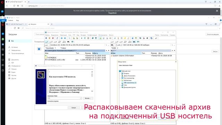Sort right panel by Имя column
Screen dimensions: 222x125
click(x=126, y=53)
